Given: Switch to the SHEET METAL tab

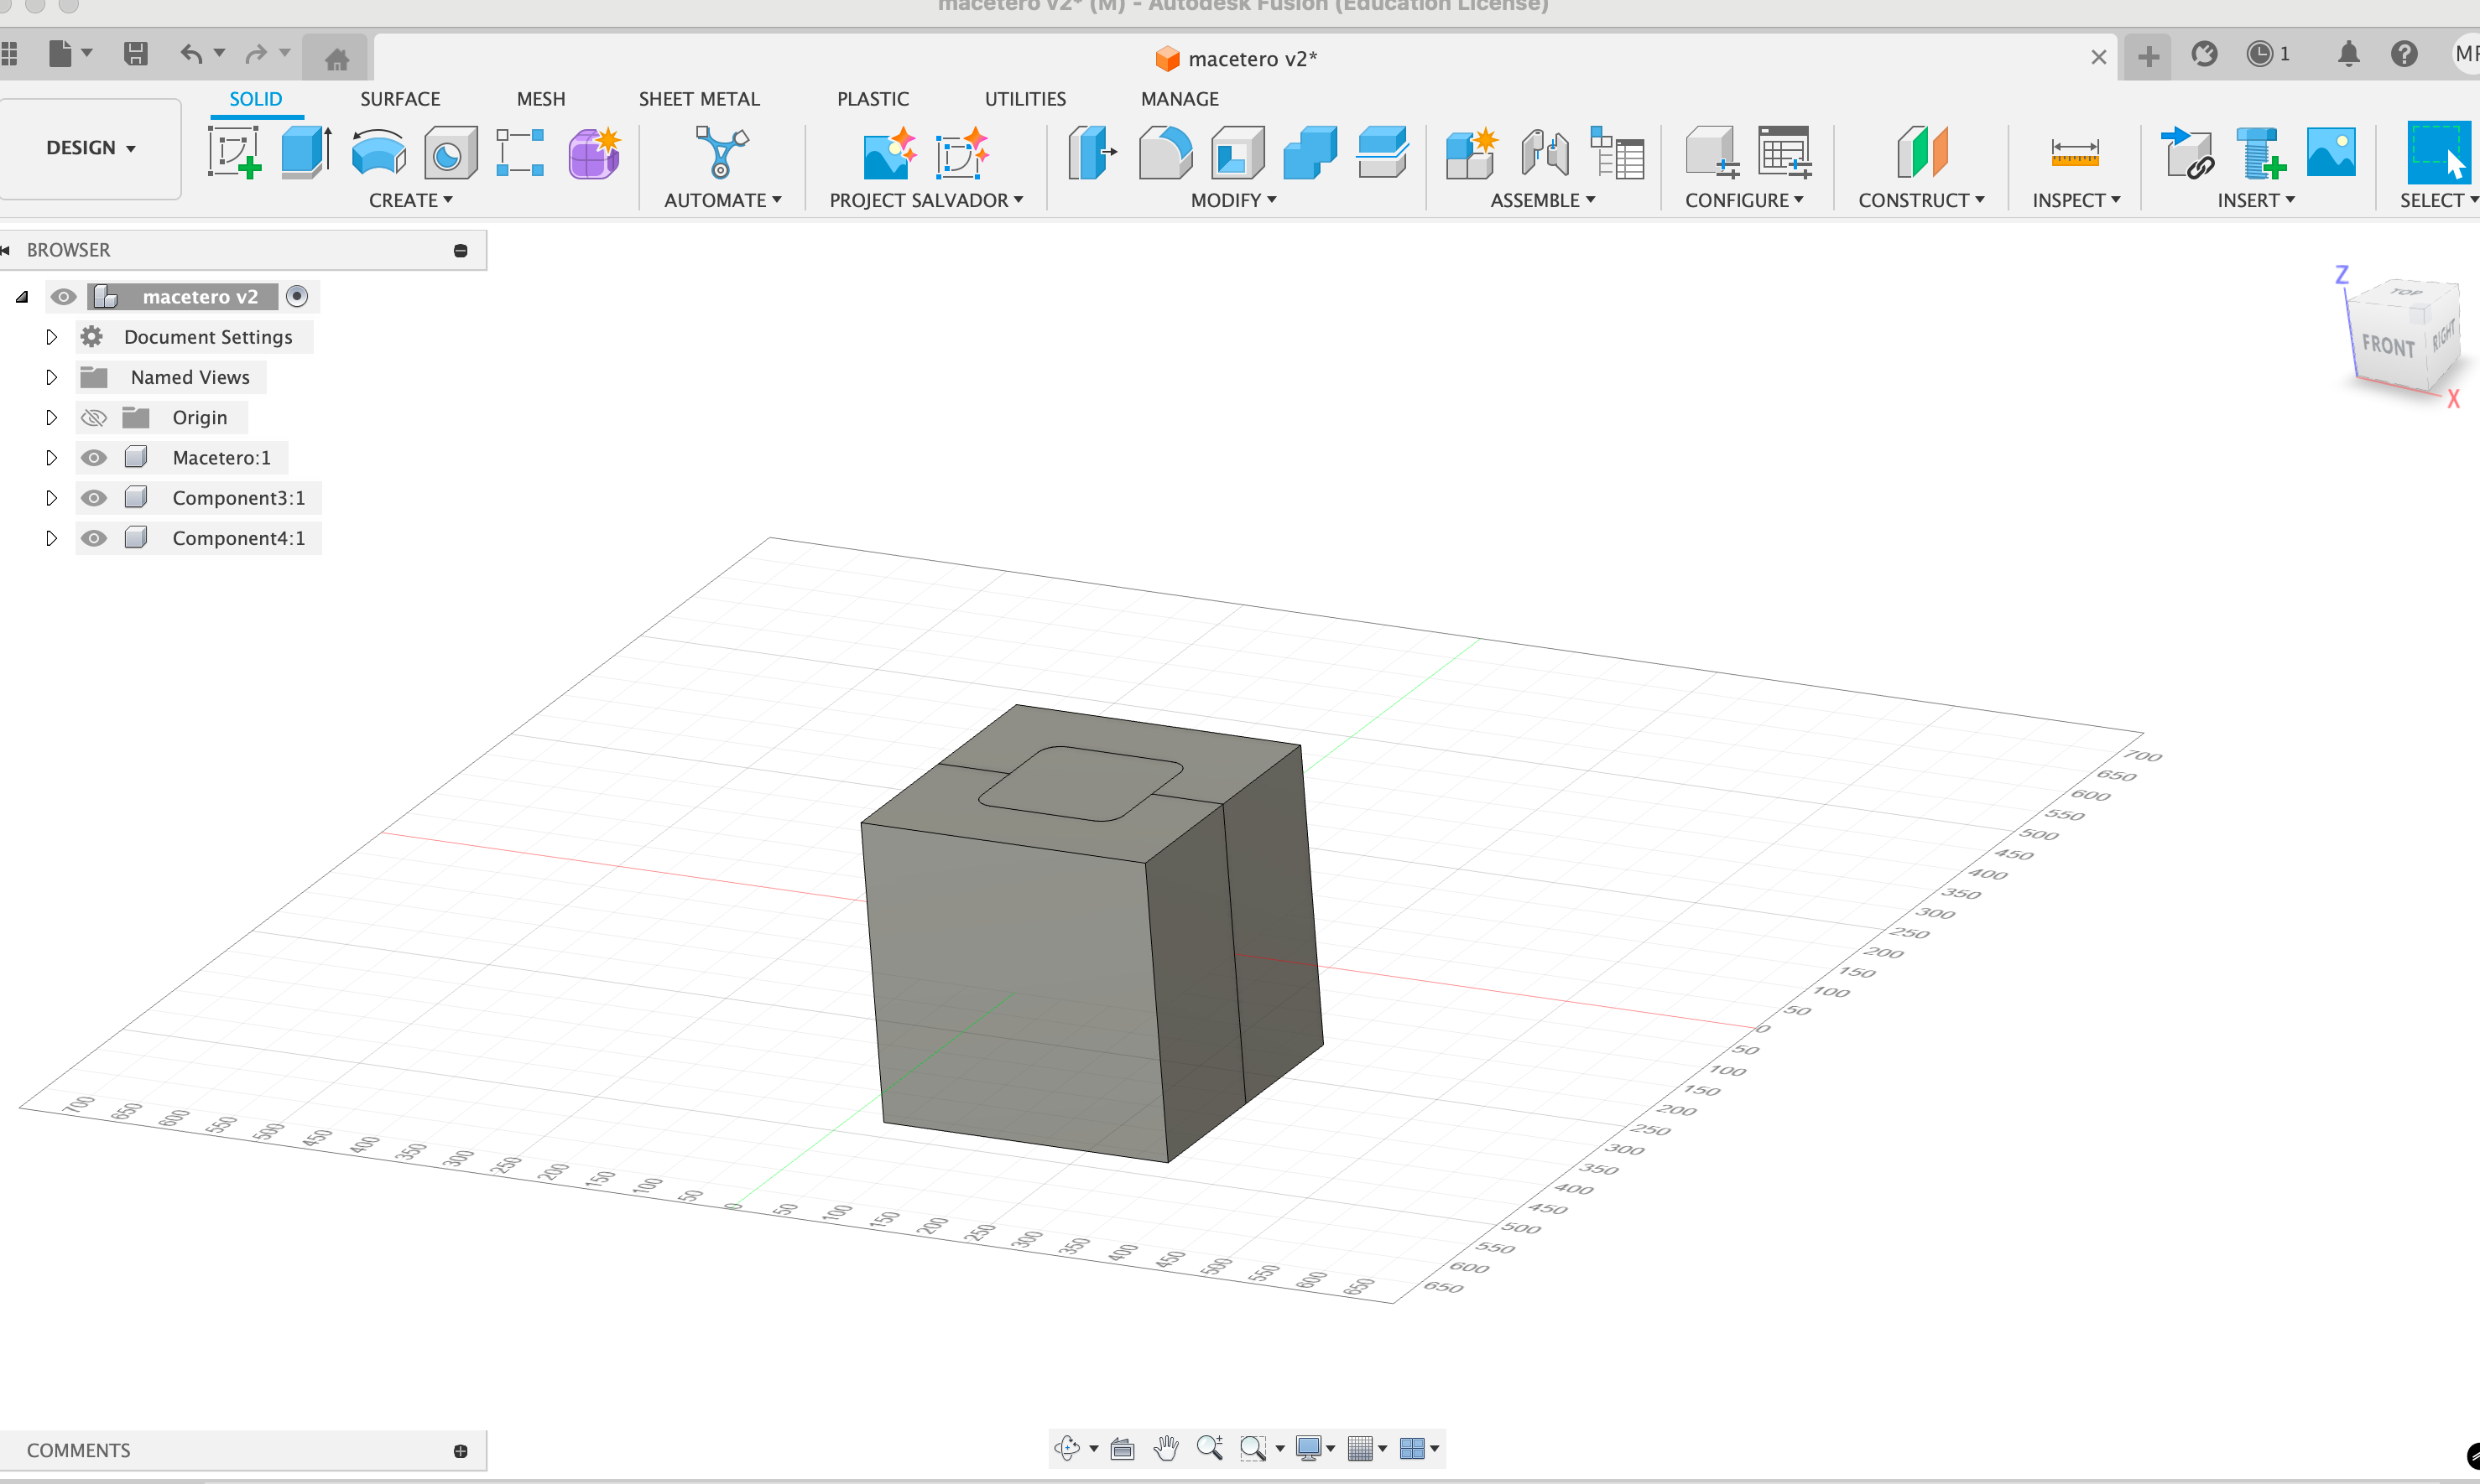Looking at the screenshot, I should [699, 99].
